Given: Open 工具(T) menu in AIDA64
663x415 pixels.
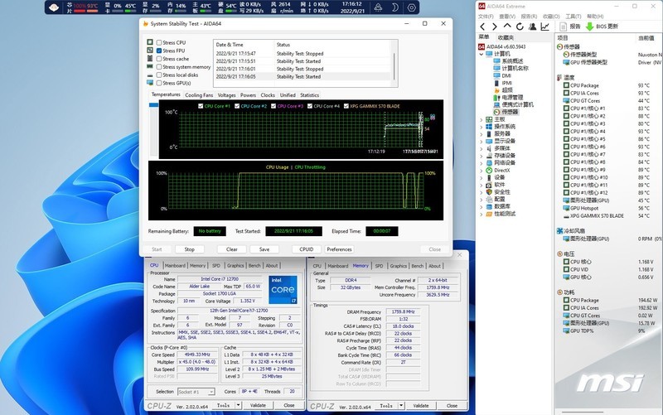Looking at the screenshot, I should pyautogui.click(x=573, y=17).
